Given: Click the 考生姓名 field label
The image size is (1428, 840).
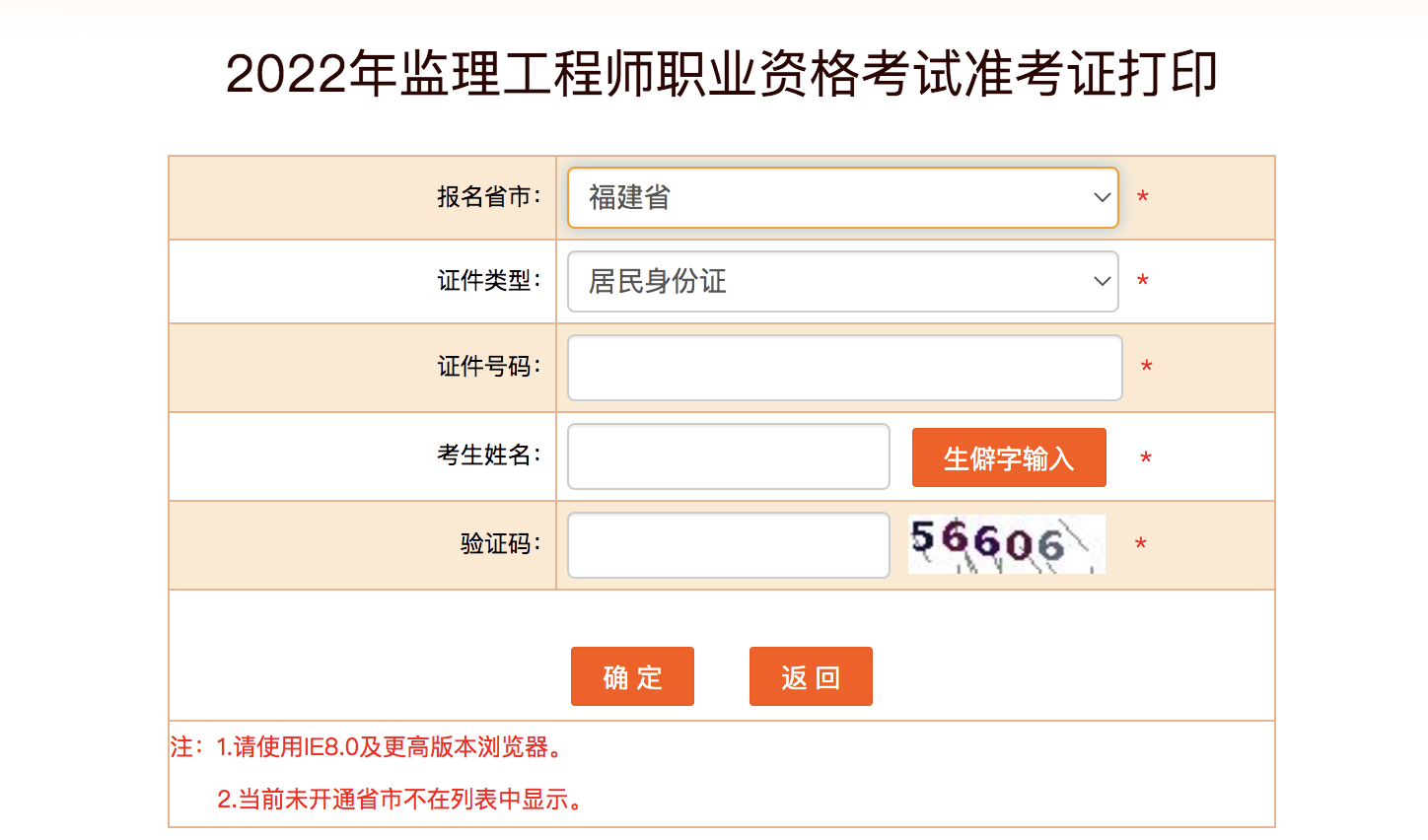Looking at the screenshot, I should (493, 456).
